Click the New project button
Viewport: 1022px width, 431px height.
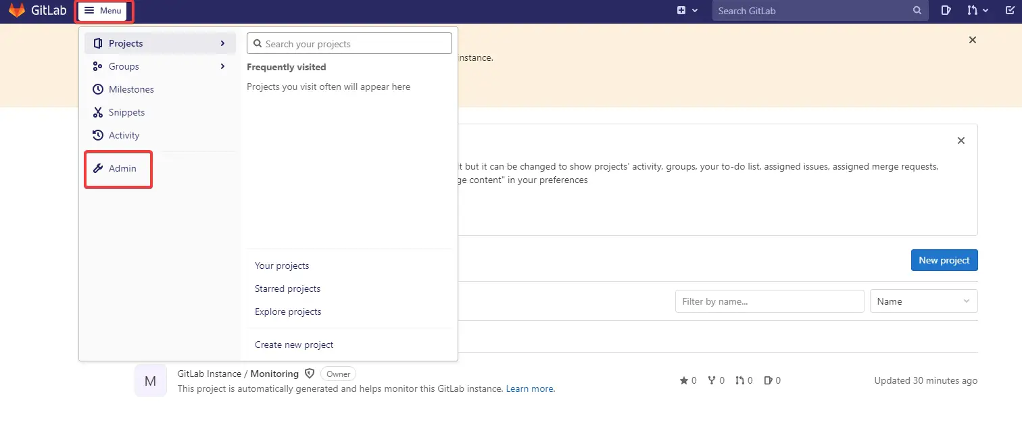point(944,260)
